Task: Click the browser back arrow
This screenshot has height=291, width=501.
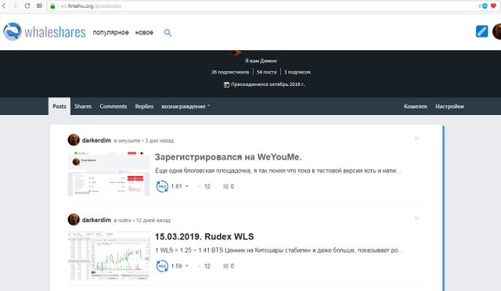Action: (4, 5)
